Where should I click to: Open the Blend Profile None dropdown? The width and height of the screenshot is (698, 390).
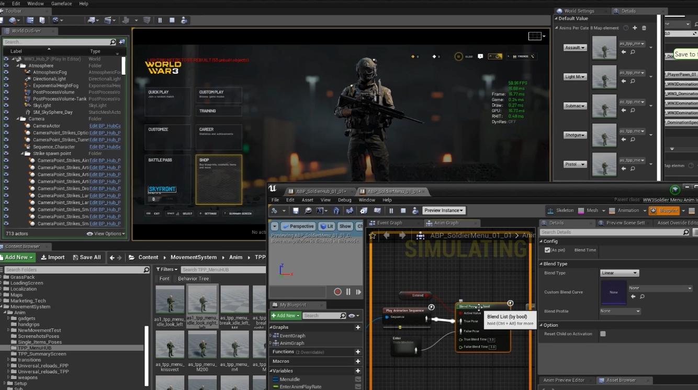620,311
